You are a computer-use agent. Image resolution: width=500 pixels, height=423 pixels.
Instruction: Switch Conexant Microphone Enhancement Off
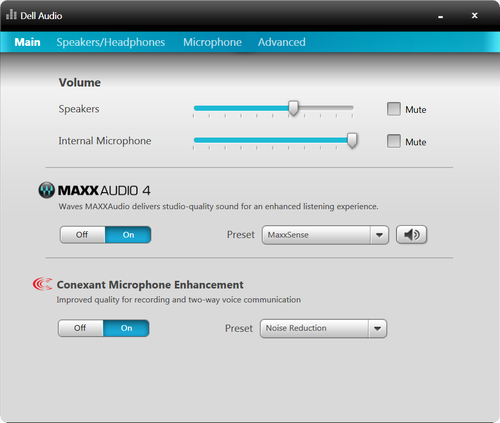tap(80, 328)
